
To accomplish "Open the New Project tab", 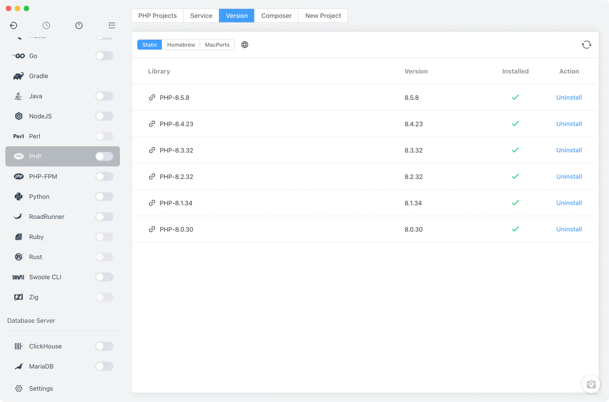I will [323, 15].
